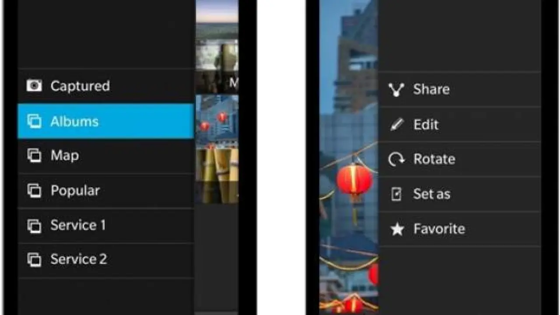Viewport: 560px width, 315px height.
Task: Tap the icon next to Map
Action: coord(34,156)
